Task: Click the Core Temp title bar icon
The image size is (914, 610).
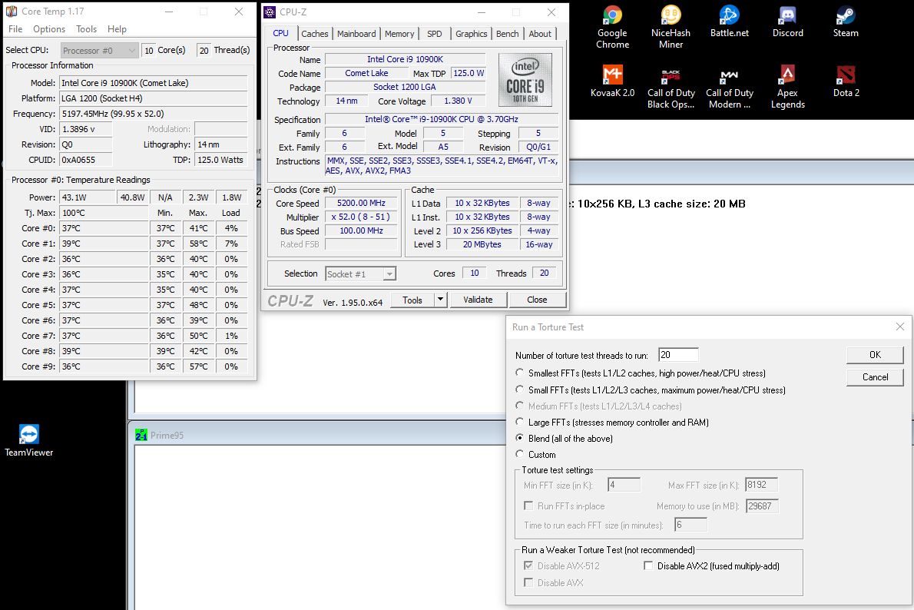Action: pos(11,12)
